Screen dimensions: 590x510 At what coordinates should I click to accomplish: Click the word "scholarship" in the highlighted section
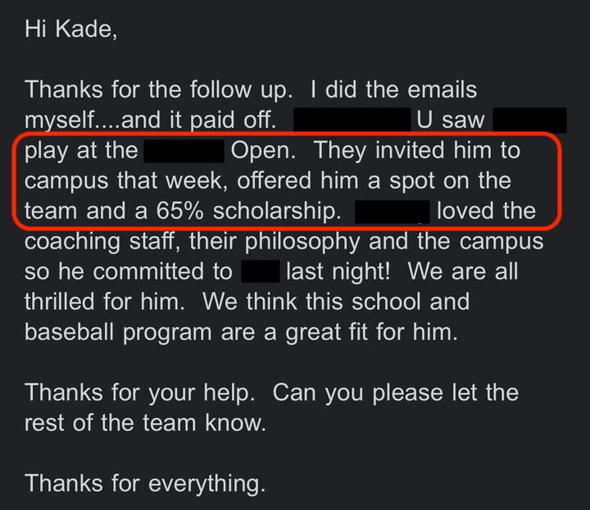tap(275, 211)
